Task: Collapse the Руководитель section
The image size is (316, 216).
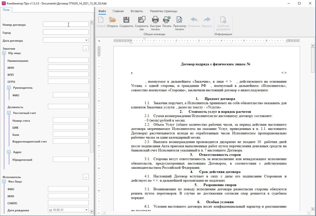Action: click(x=9, y=88)
